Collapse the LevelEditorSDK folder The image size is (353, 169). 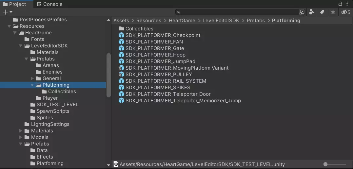pos(21,46)
